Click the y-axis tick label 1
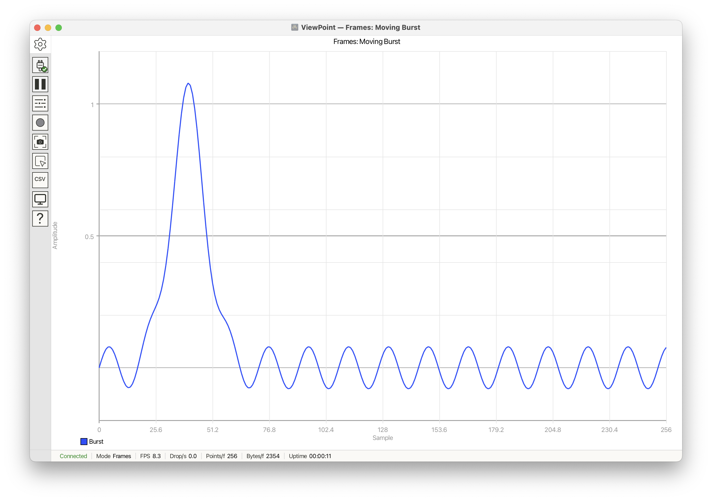Viewport: 712px width, 501px height. [x=92, y=105]
